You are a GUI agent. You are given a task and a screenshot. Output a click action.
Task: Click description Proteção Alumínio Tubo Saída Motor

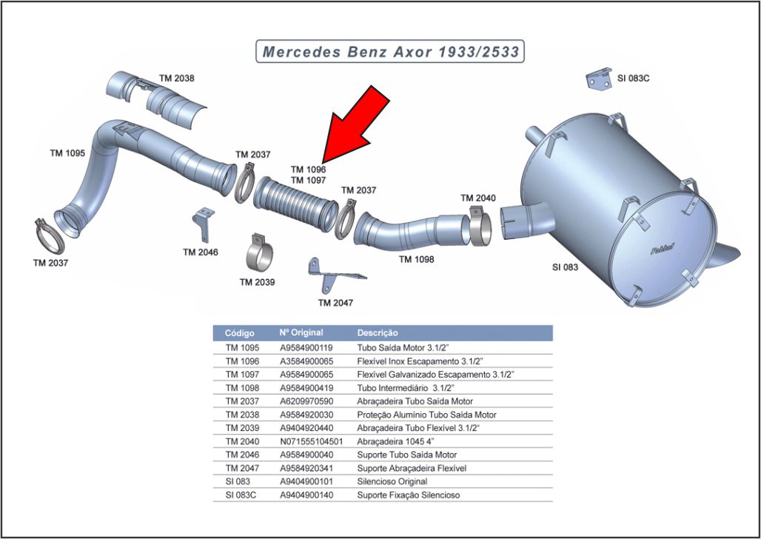click(x=427, y=415)
